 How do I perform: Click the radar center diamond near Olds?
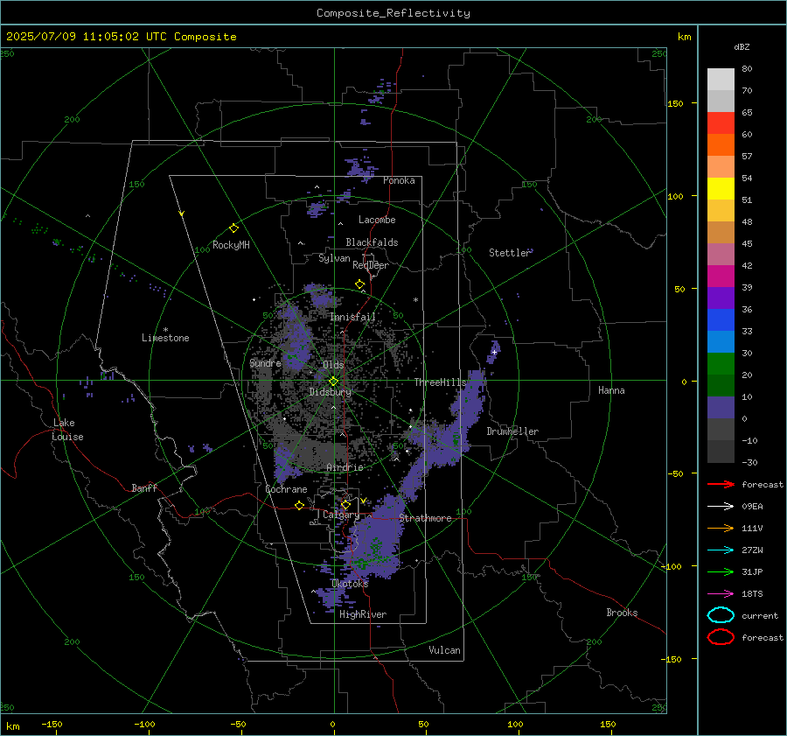coord(334,381)
